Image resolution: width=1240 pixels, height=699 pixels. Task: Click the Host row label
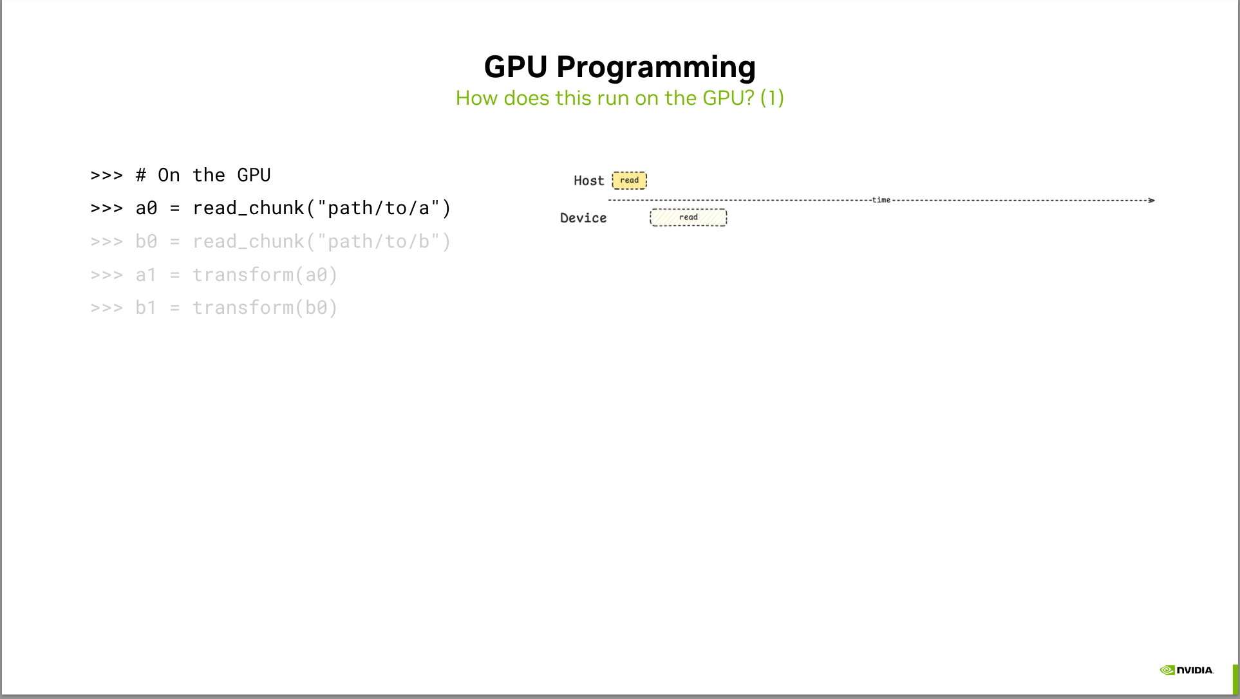(588, 181)
